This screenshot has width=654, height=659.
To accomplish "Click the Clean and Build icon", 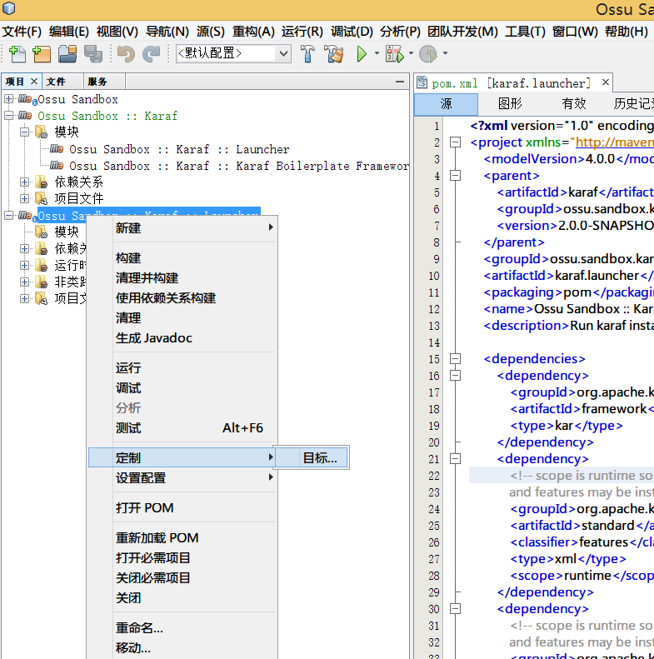I will pos(334,54).
